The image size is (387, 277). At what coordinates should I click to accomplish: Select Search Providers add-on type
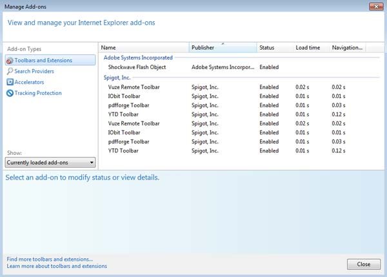pos(34,71)
